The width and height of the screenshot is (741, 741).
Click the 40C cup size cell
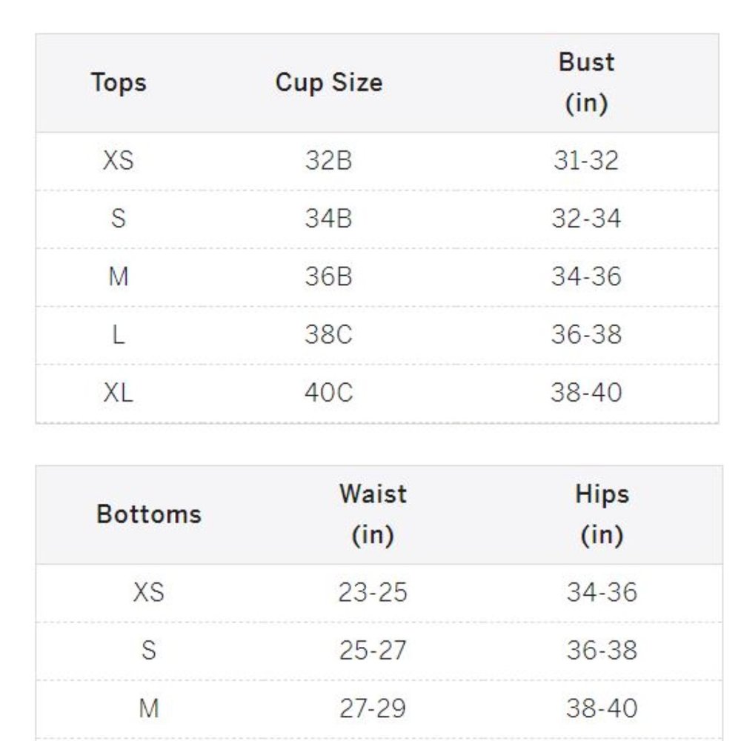coord(328,393)
